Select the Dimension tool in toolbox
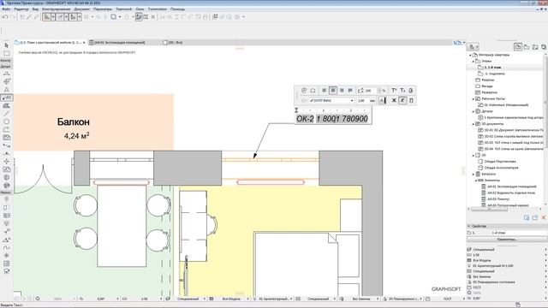 [6, 74]
